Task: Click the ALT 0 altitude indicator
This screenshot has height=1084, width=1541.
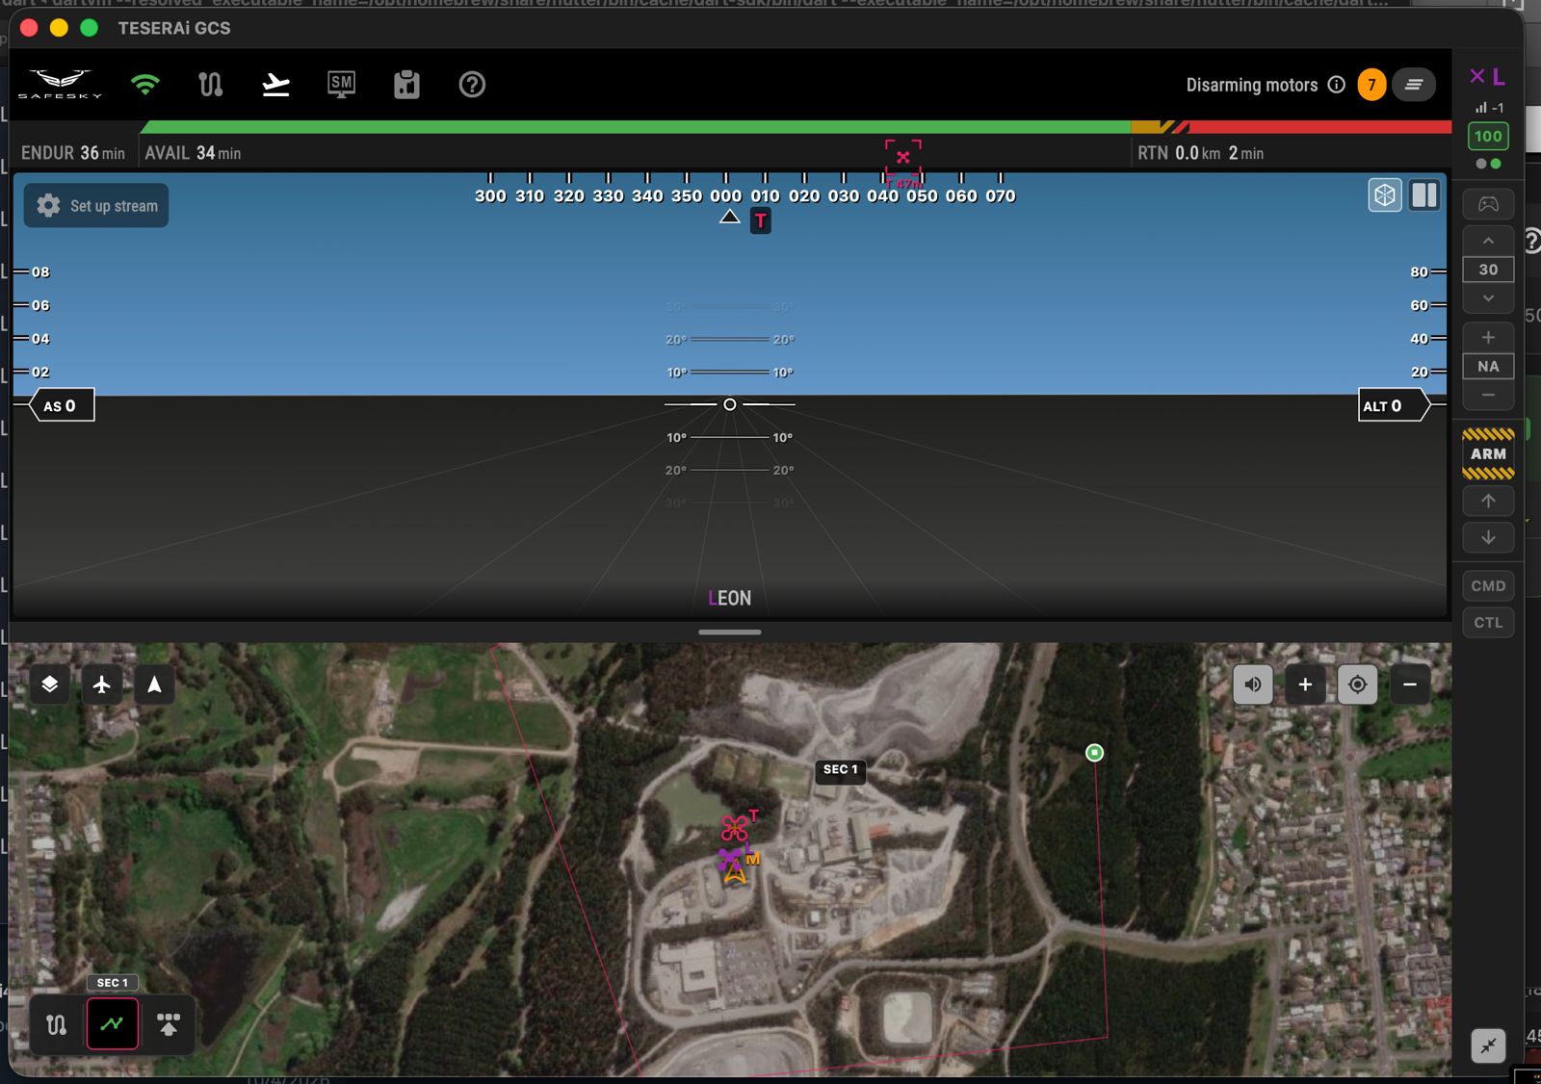Action: pyautogui.click(x=1393, y=406)
